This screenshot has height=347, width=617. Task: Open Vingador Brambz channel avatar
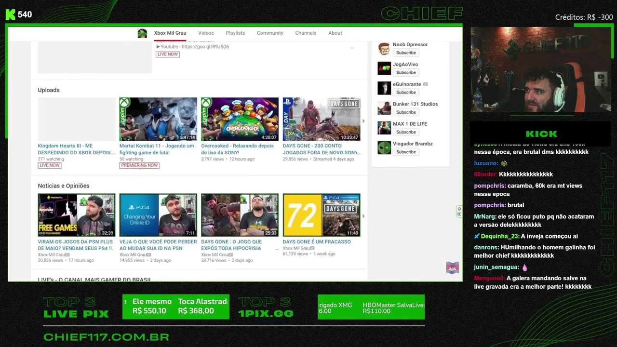coord(384,147)
